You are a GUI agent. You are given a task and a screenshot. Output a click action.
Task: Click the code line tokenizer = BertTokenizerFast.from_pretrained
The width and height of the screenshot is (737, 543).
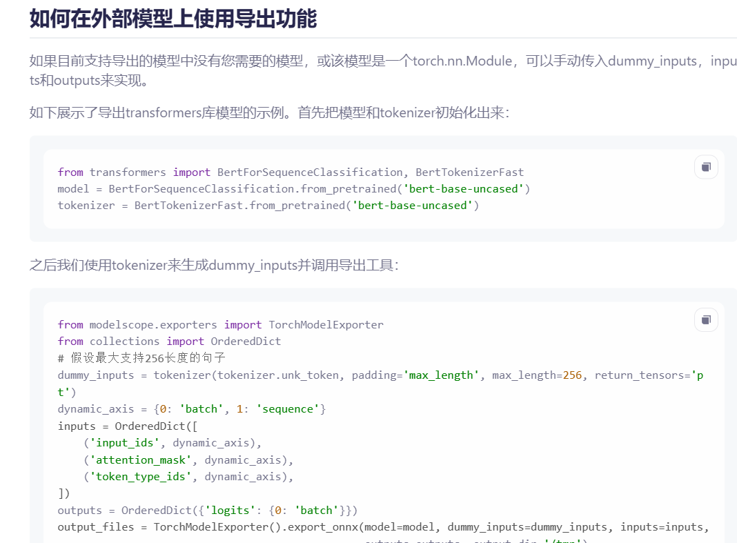pyautogui.click(x=268, y=206)
